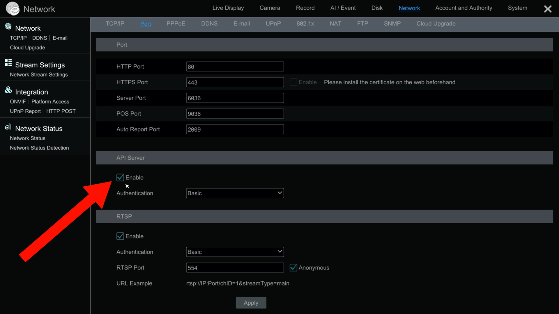Click the app logo at top left
Viewport: 559px width, 314px height.
[x=13, y=8]
